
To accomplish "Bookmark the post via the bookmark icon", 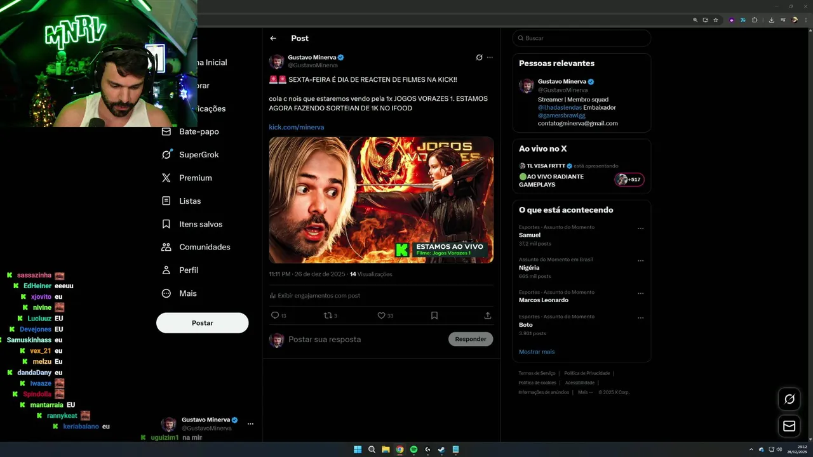I will tap(434, 315).
